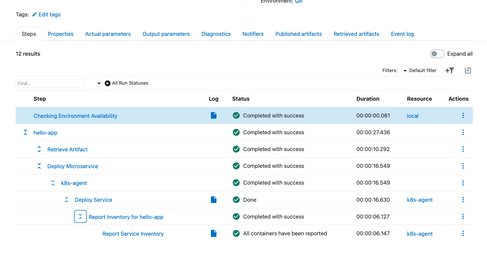Viewport: 487px width, 254px height.
Task: Click the add filter icon
Action: click(450, 71)
